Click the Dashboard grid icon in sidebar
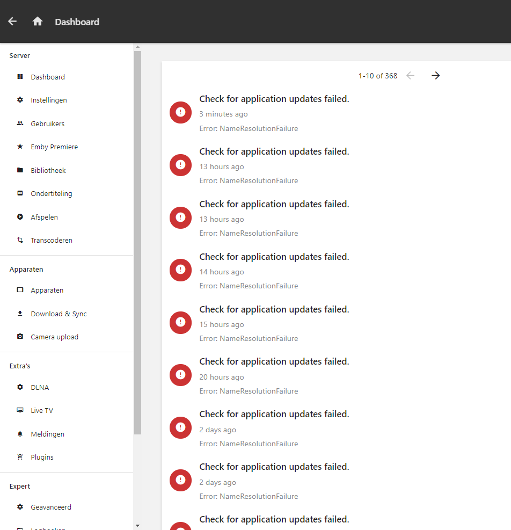This screenshot has width=511, height=530. pos(20,77)
